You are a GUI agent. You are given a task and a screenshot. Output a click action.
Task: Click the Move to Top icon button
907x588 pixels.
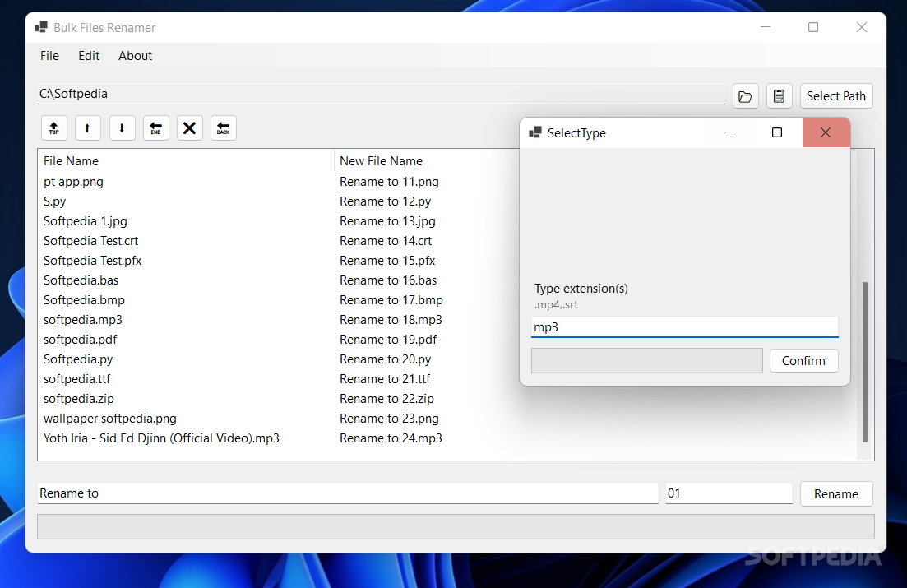(53, 128)
